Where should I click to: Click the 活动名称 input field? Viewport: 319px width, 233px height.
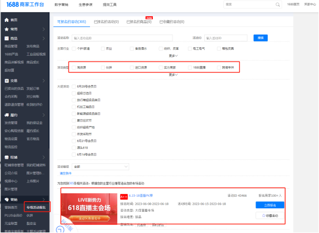(122, 38)
